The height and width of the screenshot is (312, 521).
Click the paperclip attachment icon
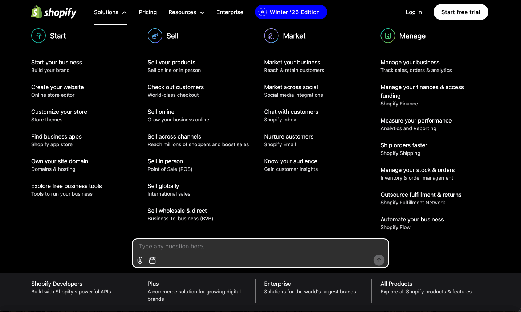(x=140, y=260)
